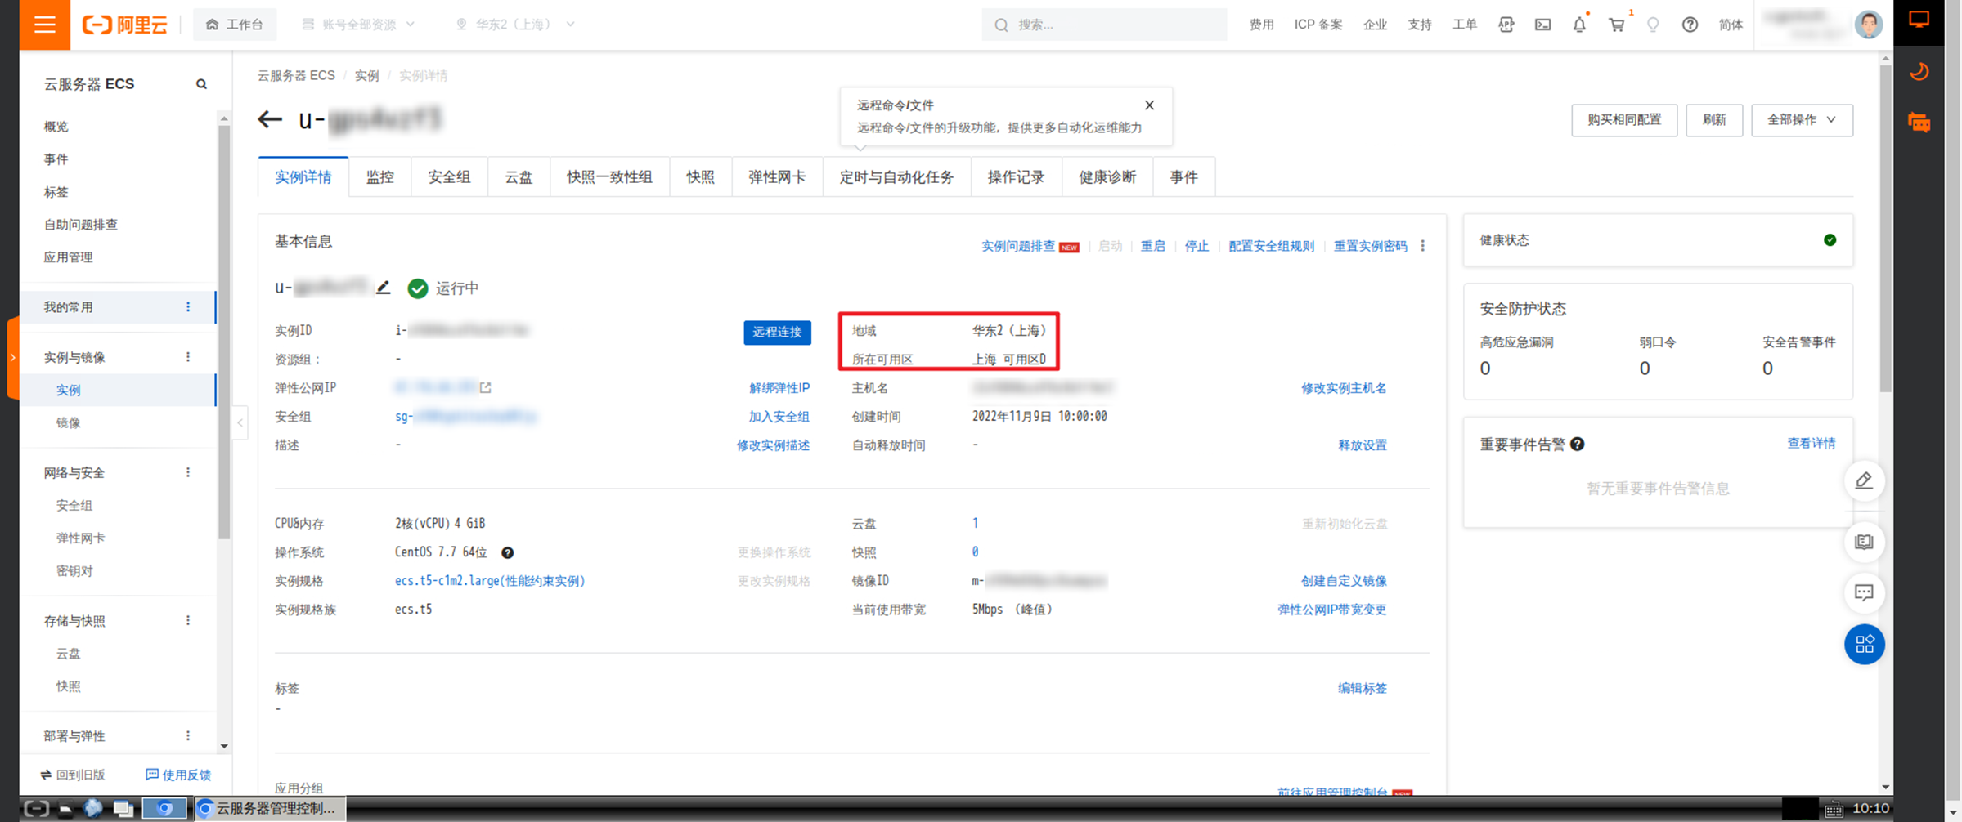Click the Reset Instance Password link
This screenshot has height=822, width=1962.
pyautogui.click(x=1370, y=246)
